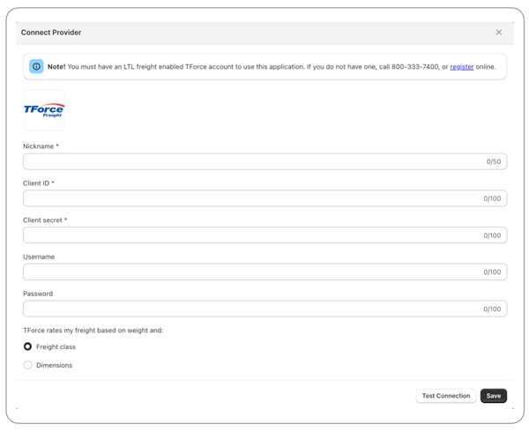Select the Dimensions radio option
529x432 pixels.
(x=27, y=365)
